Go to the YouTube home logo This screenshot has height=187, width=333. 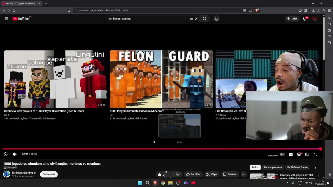(21, 19)
